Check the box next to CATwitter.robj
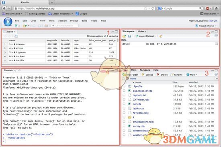Viewport: 221px width, 147px height. point(124,99)
